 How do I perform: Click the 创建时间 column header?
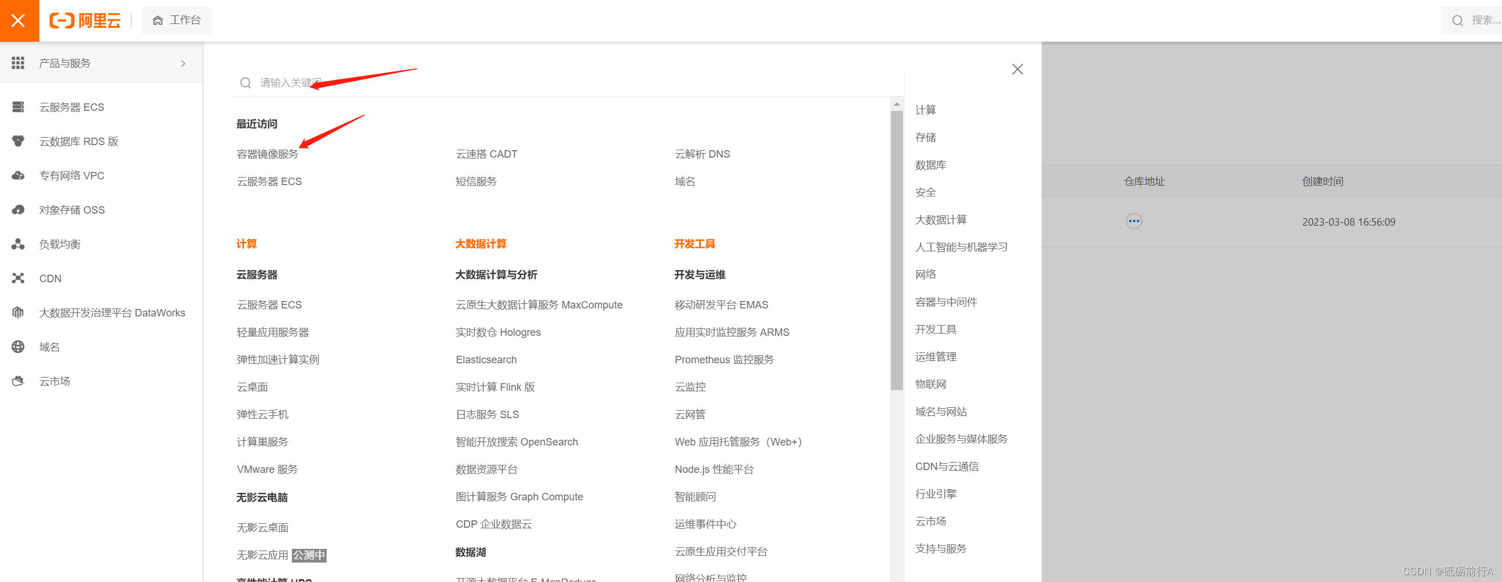tap(1323, 182)
